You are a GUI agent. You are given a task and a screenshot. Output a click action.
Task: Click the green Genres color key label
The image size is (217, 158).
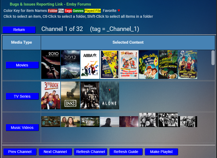78,11
